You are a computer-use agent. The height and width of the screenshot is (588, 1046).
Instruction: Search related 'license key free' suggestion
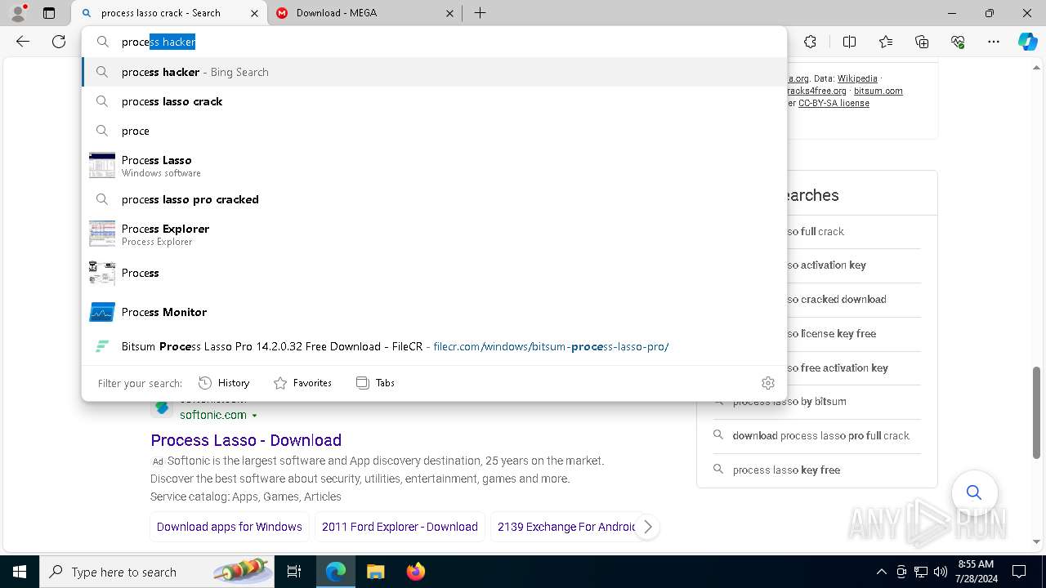(830, 333)
